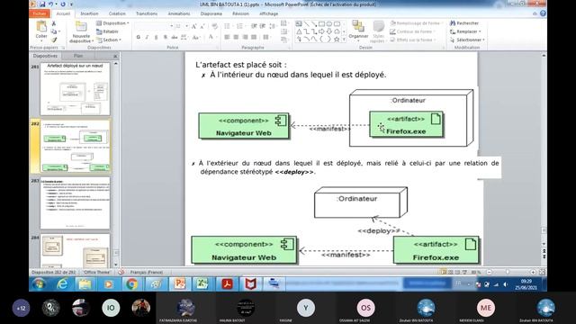The height and width of the screenshot is (324, 576).
Task: Expand the shapes gallery more arrow
Action: [344, 40]
